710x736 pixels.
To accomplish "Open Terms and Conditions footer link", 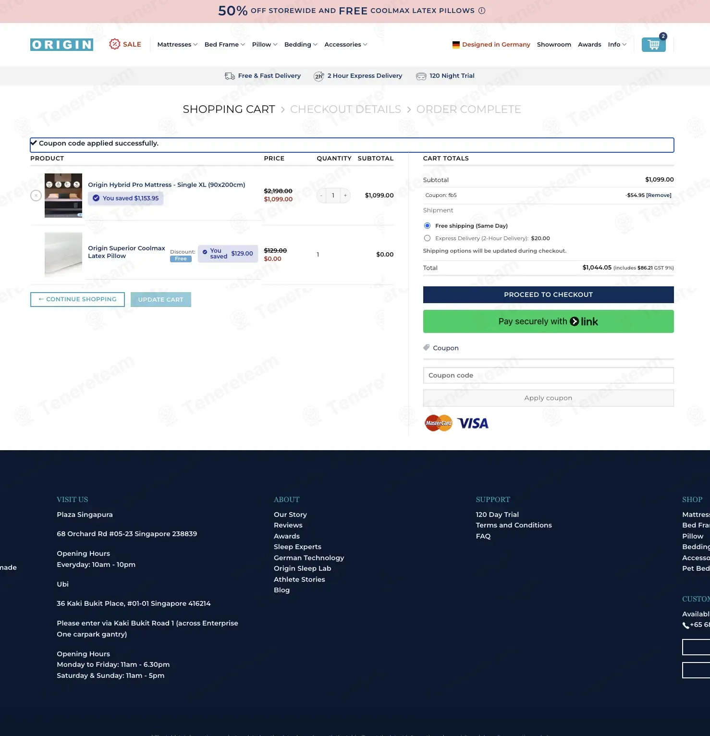I will 514,525.
